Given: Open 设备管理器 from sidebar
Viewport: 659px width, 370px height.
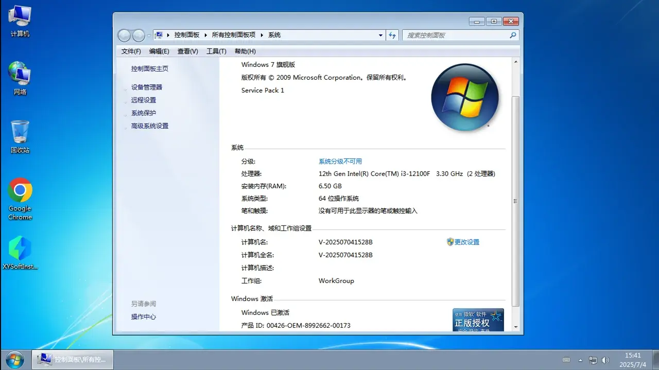Looking at the screenshot, I should (x=147, y=87).
